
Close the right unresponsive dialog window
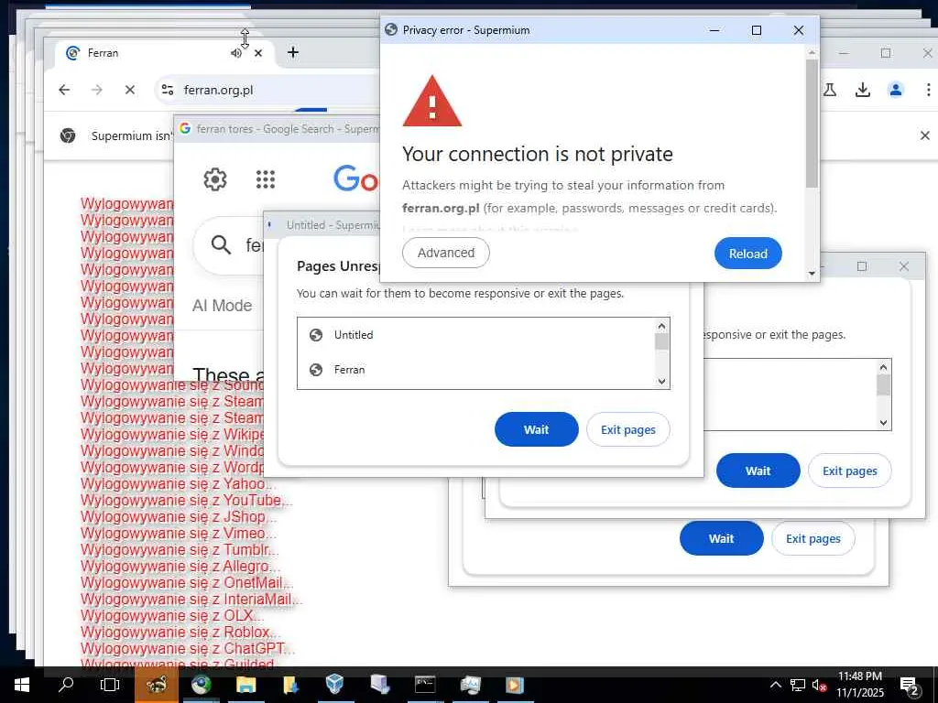pyautogui.click(x=903, y=266)
